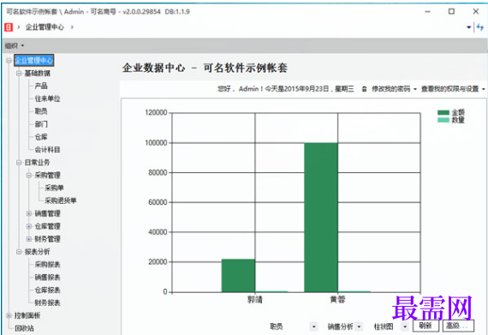Select the basic-data 仓库 tree item

tap(41, 137)
